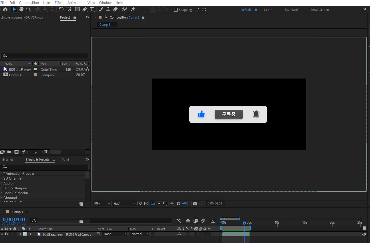Click the current time indicator on timeline ruler

click(244, 223)
